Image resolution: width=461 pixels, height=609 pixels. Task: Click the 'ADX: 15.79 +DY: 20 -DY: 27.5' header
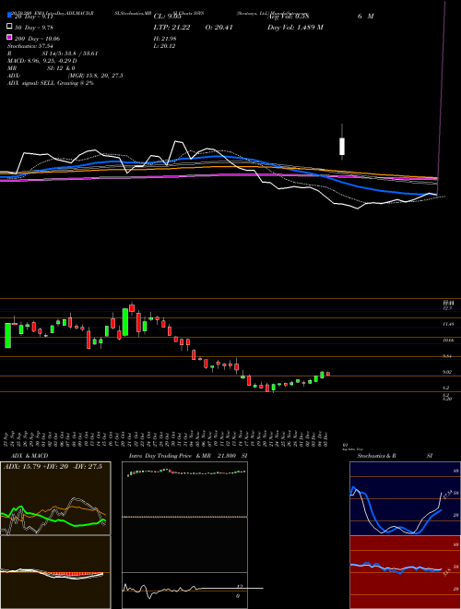coord(53,467)
